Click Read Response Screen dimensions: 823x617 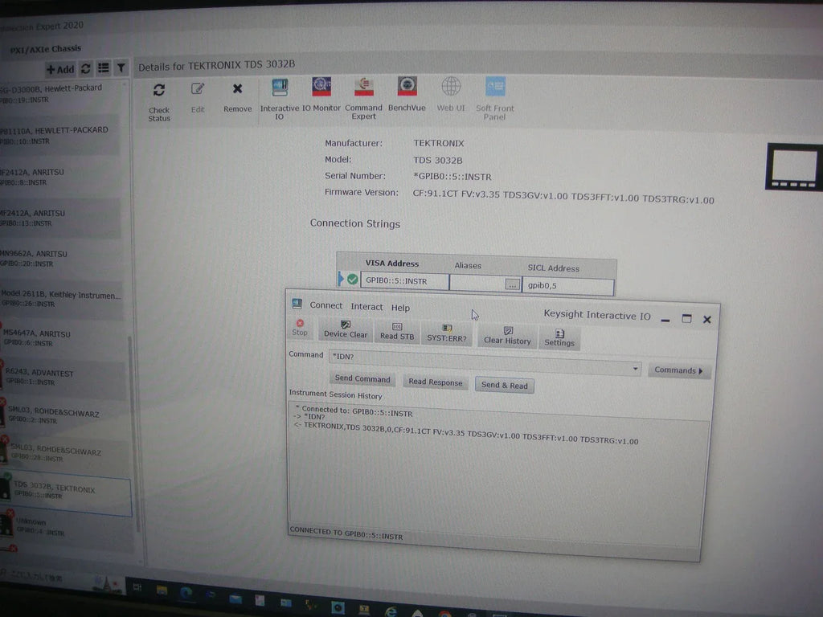click(435, 382)
